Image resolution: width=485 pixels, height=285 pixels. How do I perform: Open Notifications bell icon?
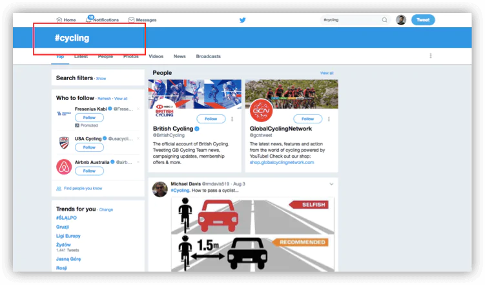(x=88, y=19)
